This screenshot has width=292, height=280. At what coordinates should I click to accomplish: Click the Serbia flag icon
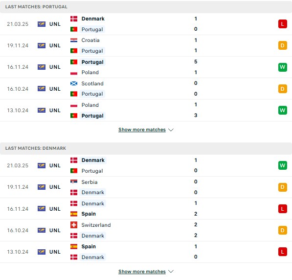click(74, 181)
